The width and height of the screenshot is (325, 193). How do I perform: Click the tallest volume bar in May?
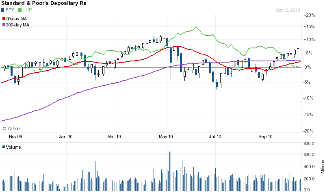[170, 171]
